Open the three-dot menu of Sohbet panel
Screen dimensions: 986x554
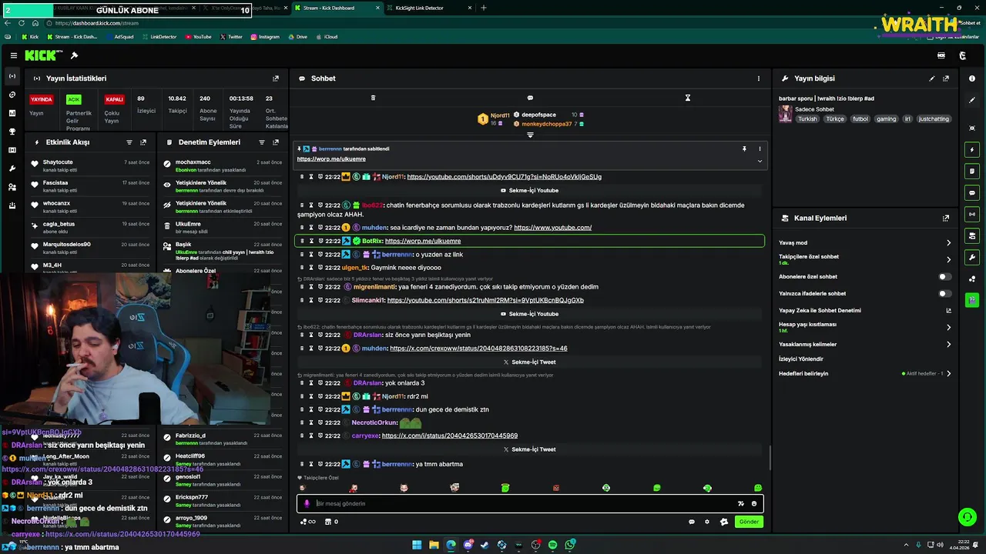(758, 78)
